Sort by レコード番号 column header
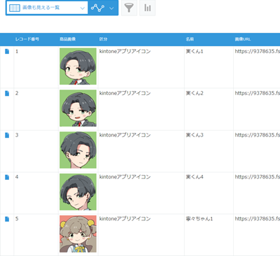The height and width of the screenshot is (256, 280). click(x=27, y=39)
